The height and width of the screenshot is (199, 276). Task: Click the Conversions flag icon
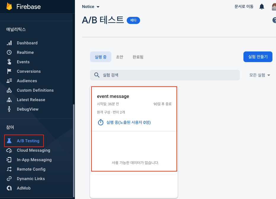coord(9,71)
